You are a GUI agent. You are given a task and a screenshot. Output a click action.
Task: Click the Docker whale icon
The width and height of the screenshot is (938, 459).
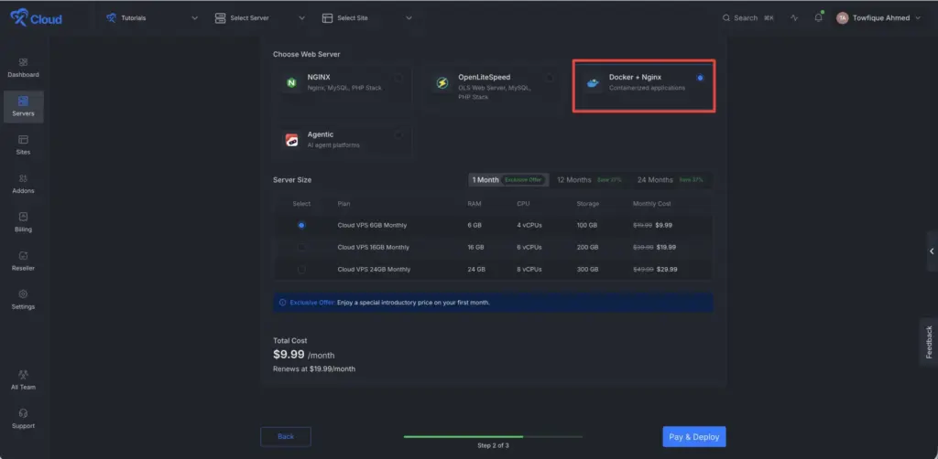[x=593, y=83]
